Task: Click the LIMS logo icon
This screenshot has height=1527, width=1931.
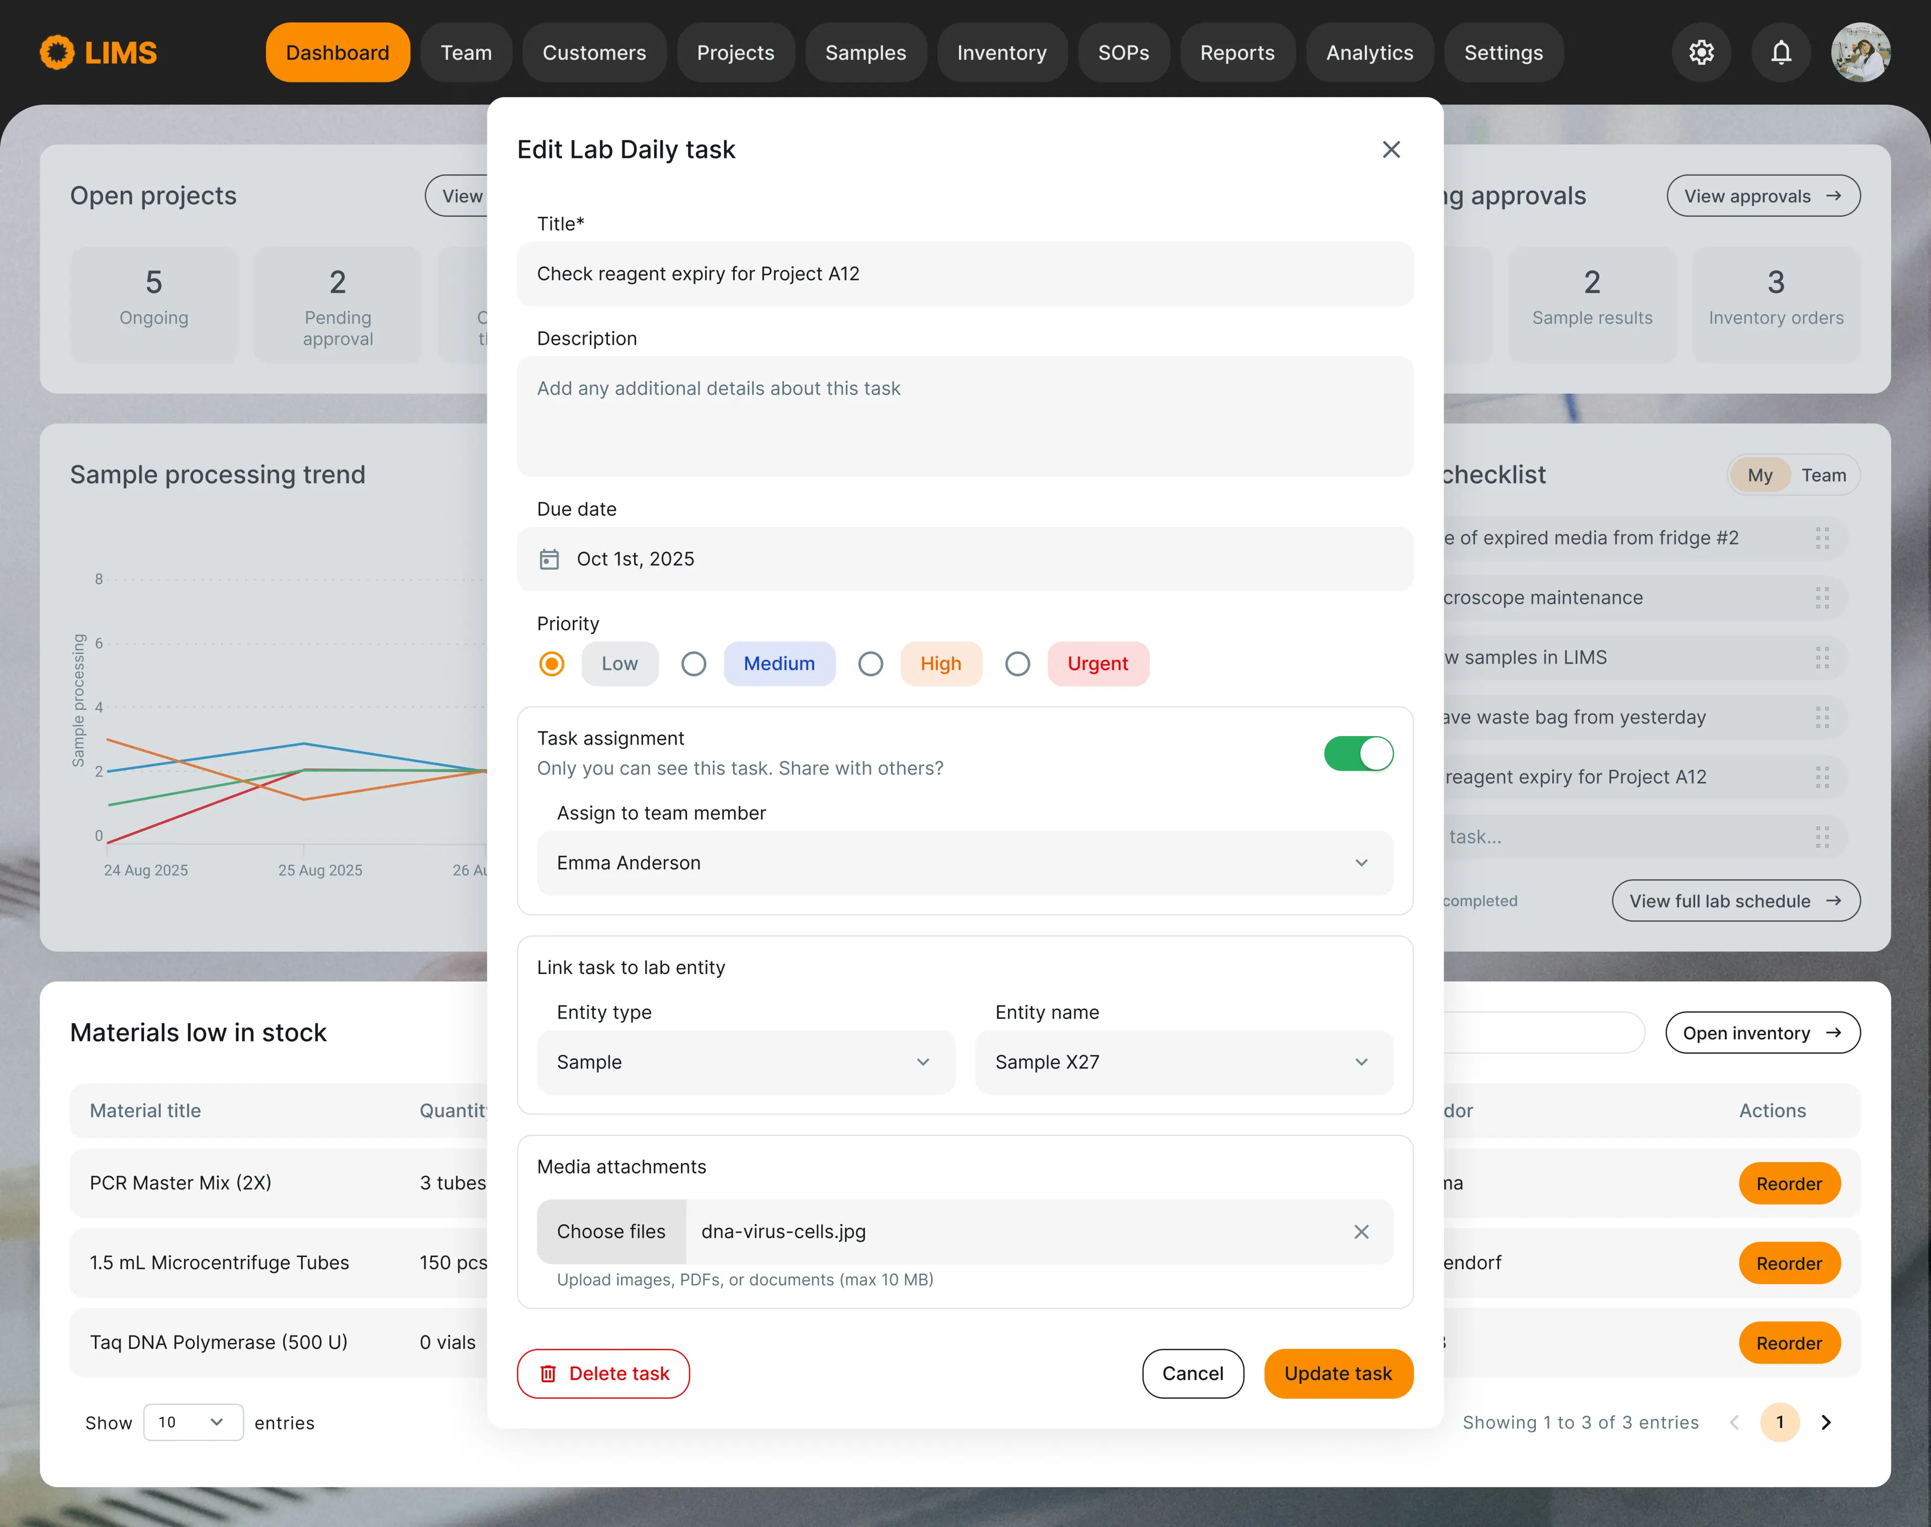Action: [57, 53]
